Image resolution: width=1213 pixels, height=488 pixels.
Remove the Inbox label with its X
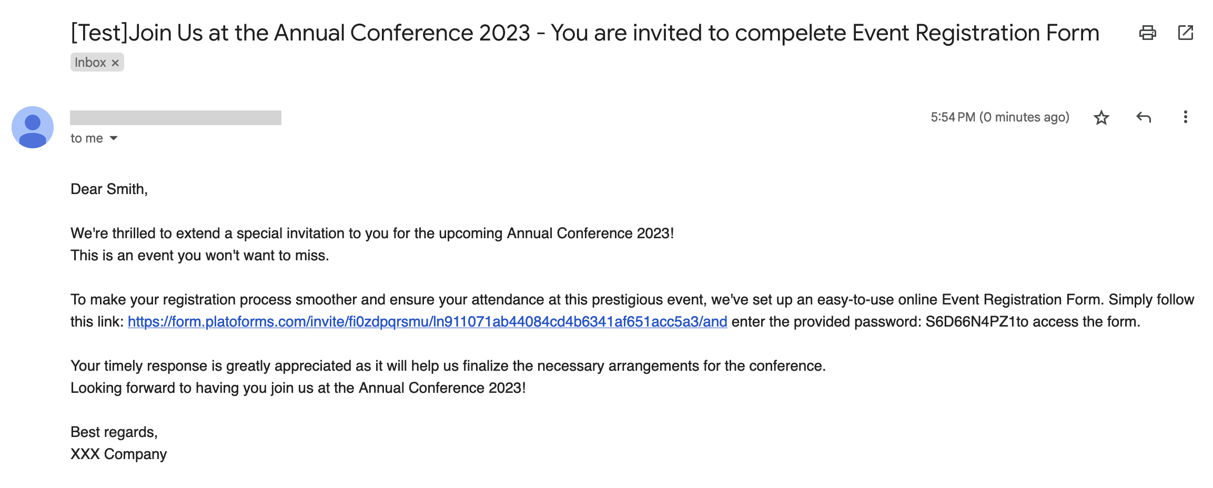click(115, 63)
